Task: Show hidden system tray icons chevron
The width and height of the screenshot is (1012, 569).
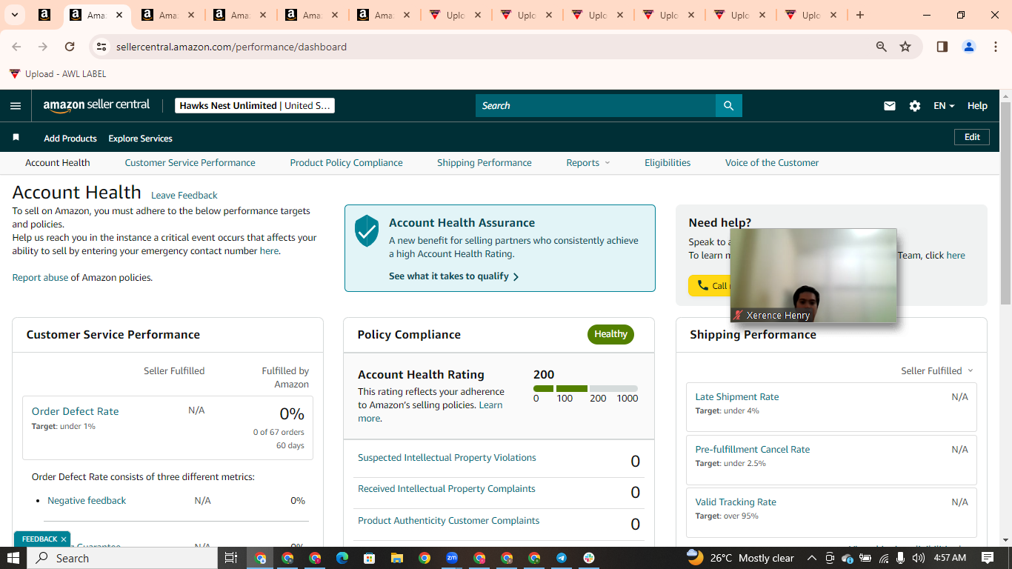Action: pos(812,558)
